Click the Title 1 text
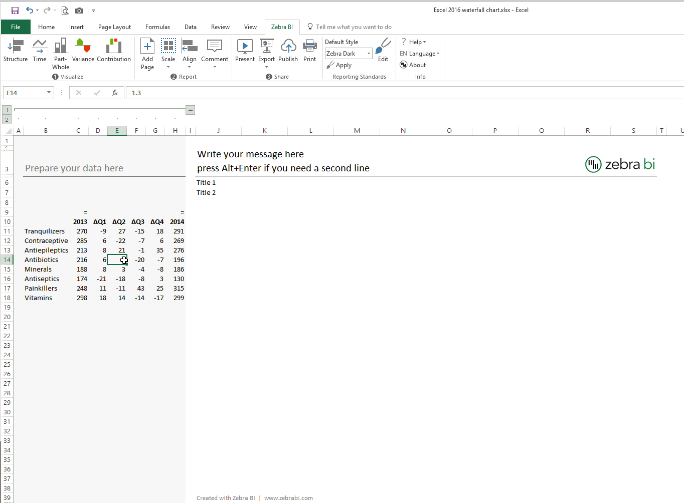 click(206, 183)
